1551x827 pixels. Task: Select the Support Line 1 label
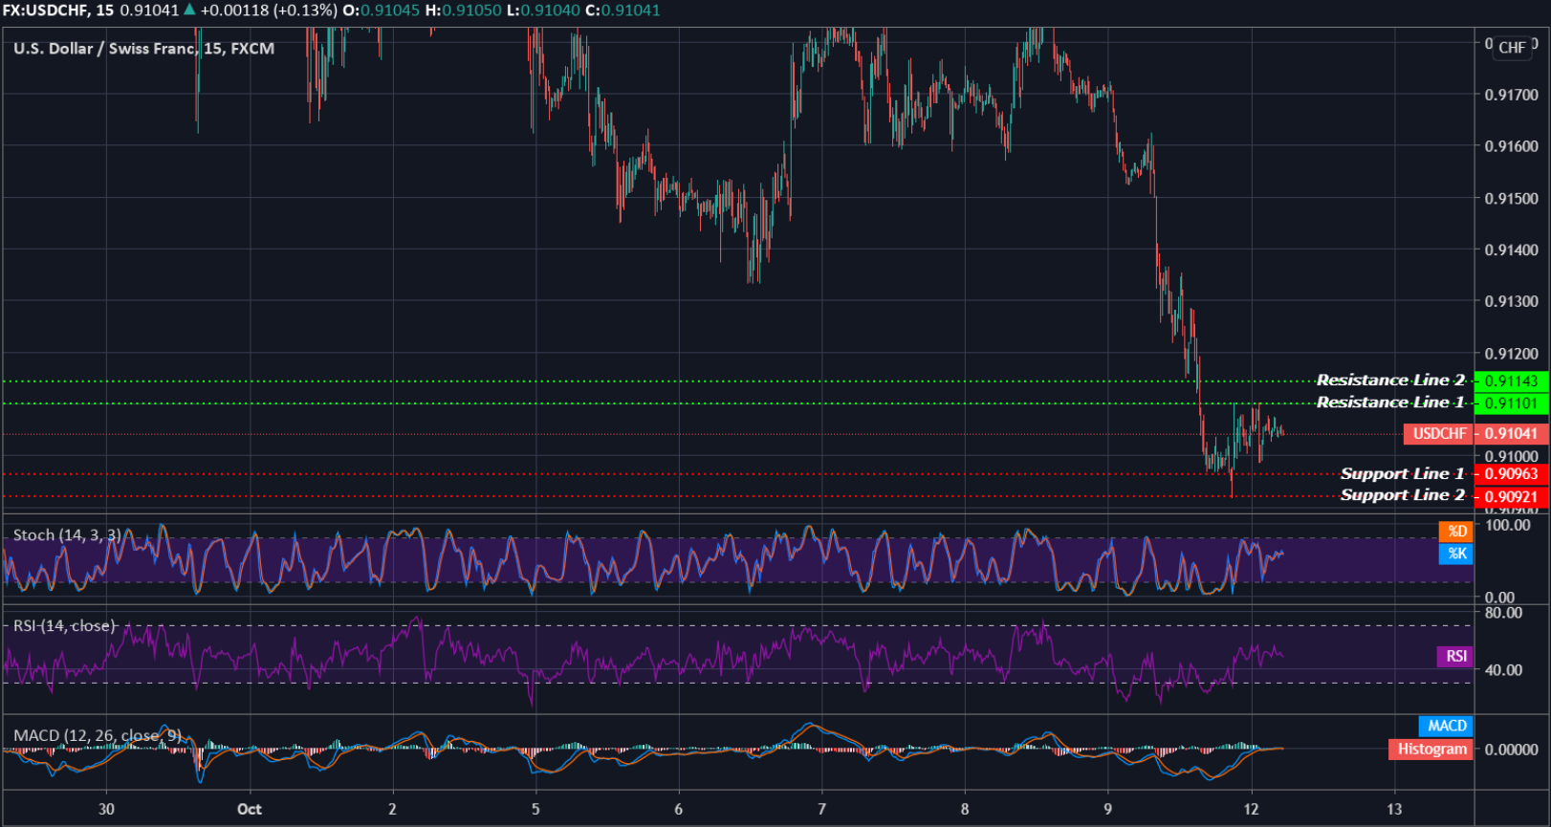[1402, 474]
